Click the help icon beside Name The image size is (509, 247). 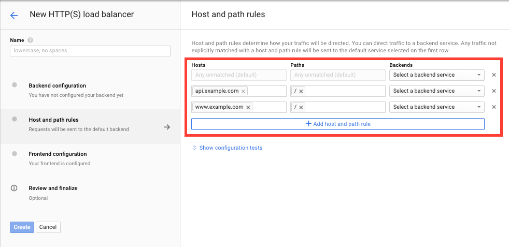point(31,40)
